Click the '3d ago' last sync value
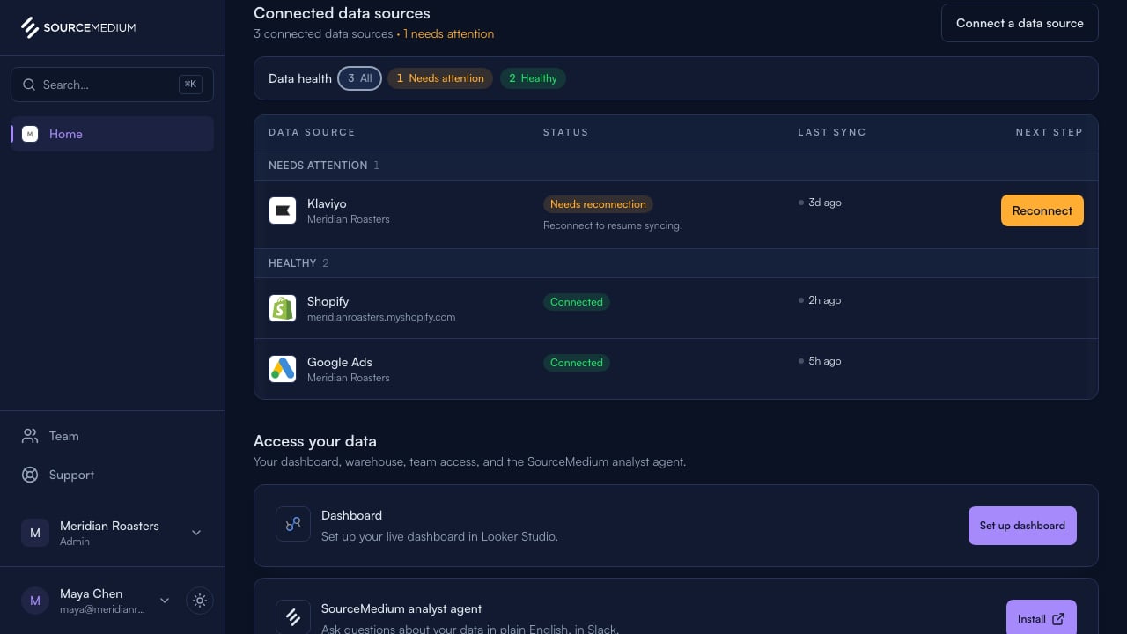1127x634 pixels. [x=824, y=203]
